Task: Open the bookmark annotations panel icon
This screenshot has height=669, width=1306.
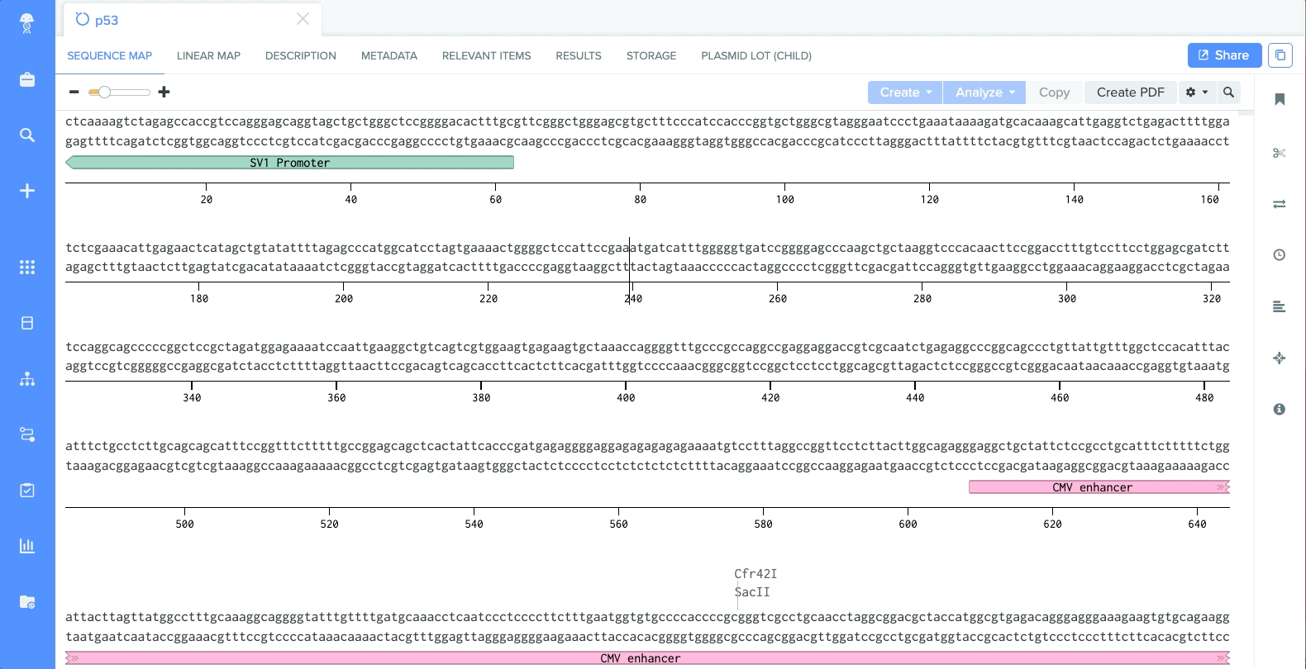Action: pos(1280,100)
